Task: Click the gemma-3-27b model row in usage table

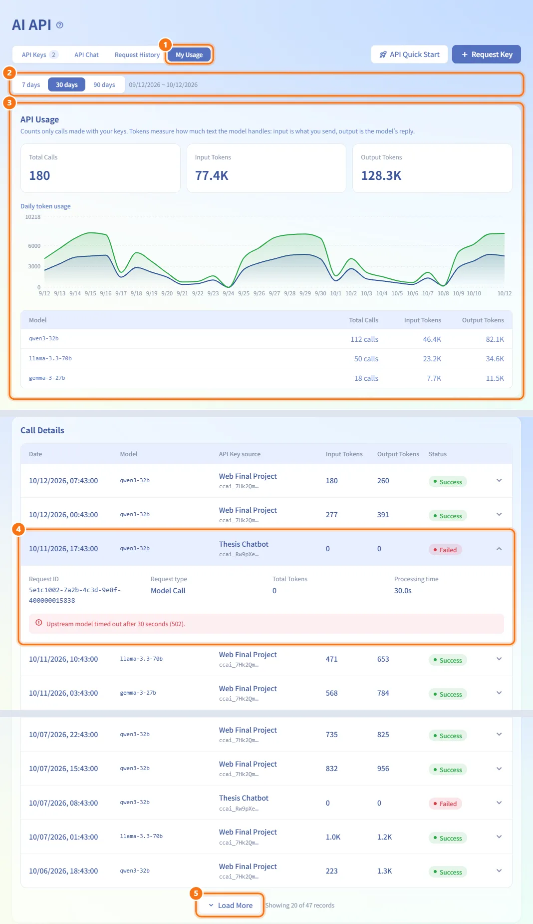Action: [x=266, y=378]
